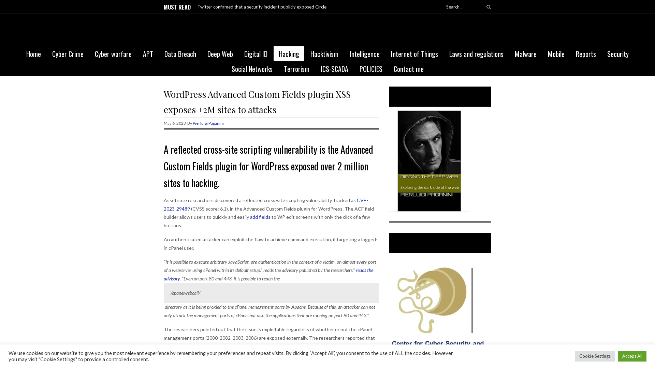
Task: Click the Reports navigation icon
Action: coord(586,53)
